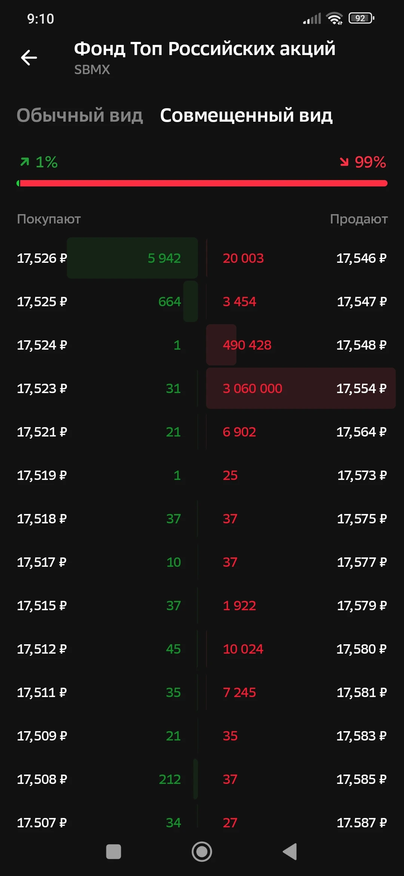
Task: Tap the back arrow icon
Action: point(29,58)
